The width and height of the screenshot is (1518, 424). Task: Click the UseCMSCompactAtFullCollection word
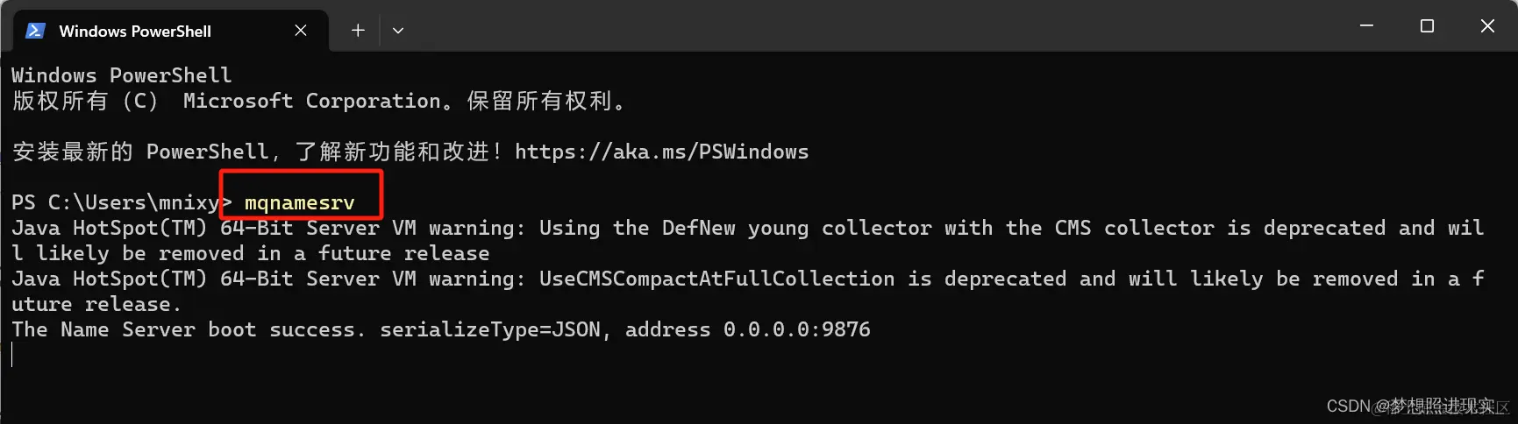click(716, 279)
